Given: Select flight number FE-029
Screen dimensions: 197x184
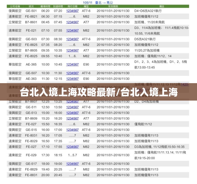Looking at the screenshot, I should [31, 155].
